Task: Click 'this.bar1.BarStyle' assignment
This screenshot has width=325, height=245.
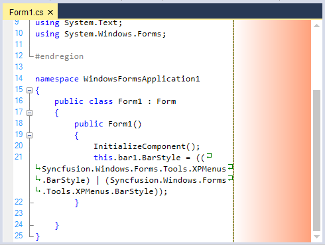Action: (137, 158)
